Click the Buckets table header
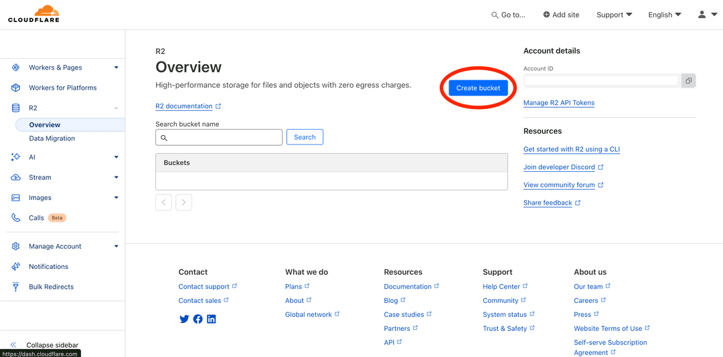The width and height of the screenshot is (723, 357). click(331, 163)
